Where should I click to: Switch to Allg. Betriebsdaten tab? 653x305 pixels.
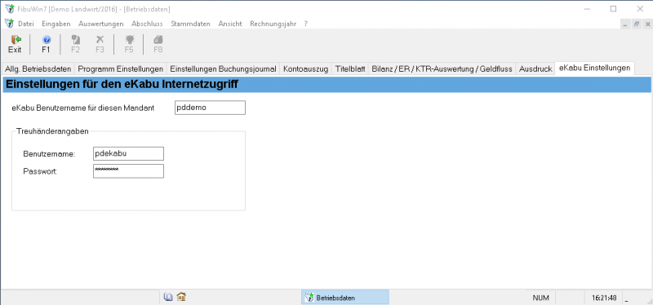coord(38,69)
